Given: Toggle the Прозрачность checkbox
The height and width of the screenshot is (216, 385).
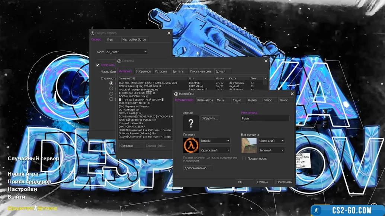Looking at the screenshot, I should click(244, 158).
